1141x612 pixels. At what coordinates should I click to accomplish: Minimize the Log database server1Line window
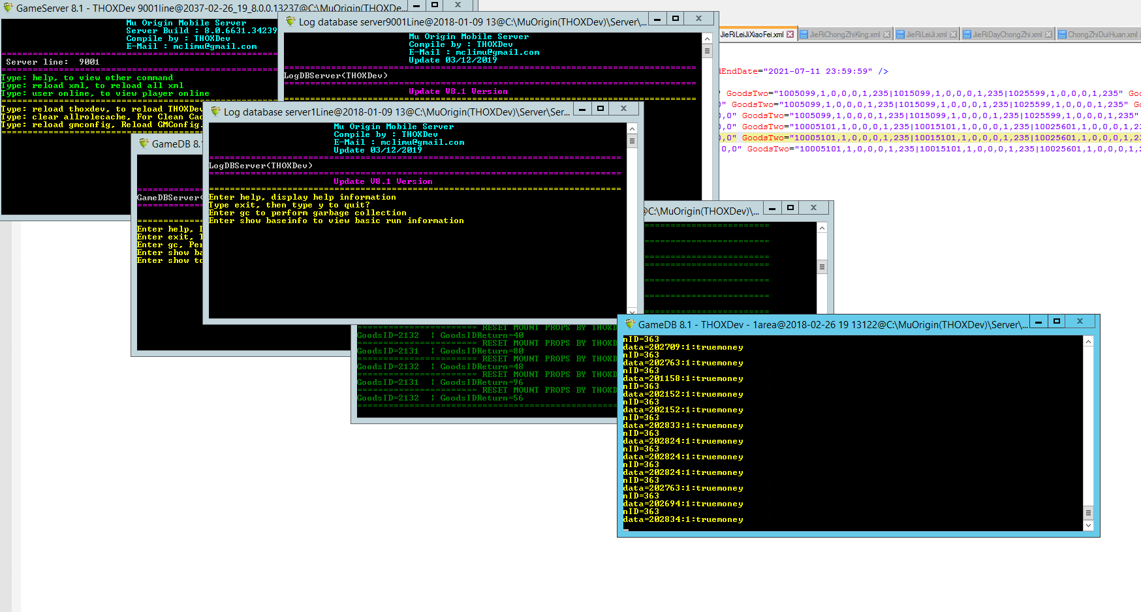coord(582,108)
